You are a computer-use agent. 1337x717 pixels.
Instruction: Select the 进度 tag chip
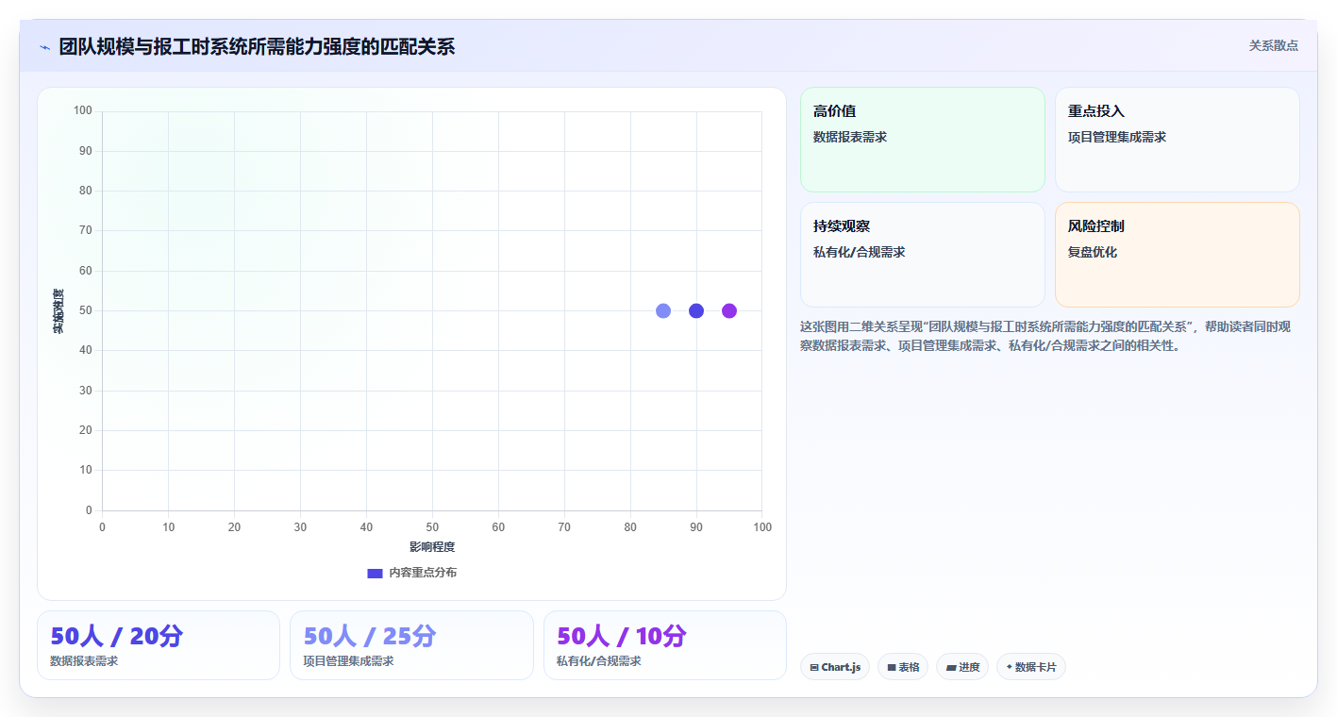[x=962, y=667]
